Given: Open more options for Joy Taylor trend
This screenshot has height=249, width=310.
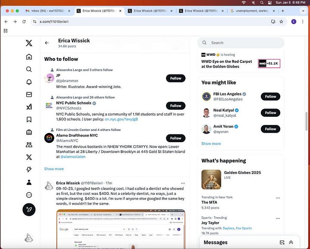Looking at the screenshot, I should click(x=278, y=218).
